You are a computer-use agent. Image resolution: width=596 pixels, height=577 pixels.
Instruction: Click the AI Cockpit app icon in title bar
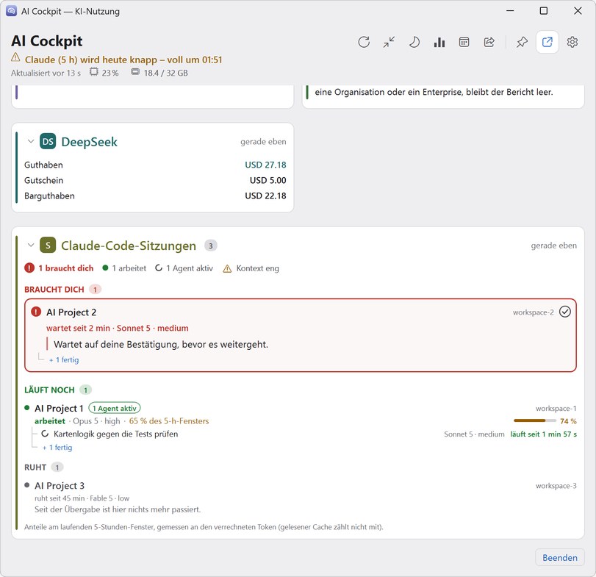point(12,11)
